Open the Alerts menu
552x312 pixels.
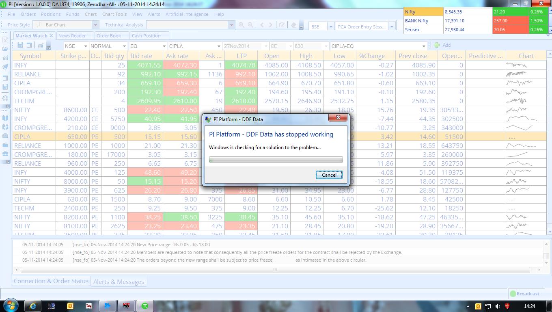click(154, 14)
